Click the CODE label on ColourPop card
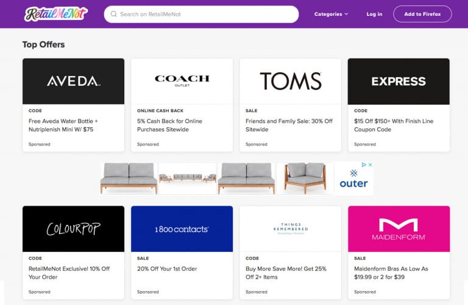This screenshot has width=468, height=305. [x=35, y=258]
